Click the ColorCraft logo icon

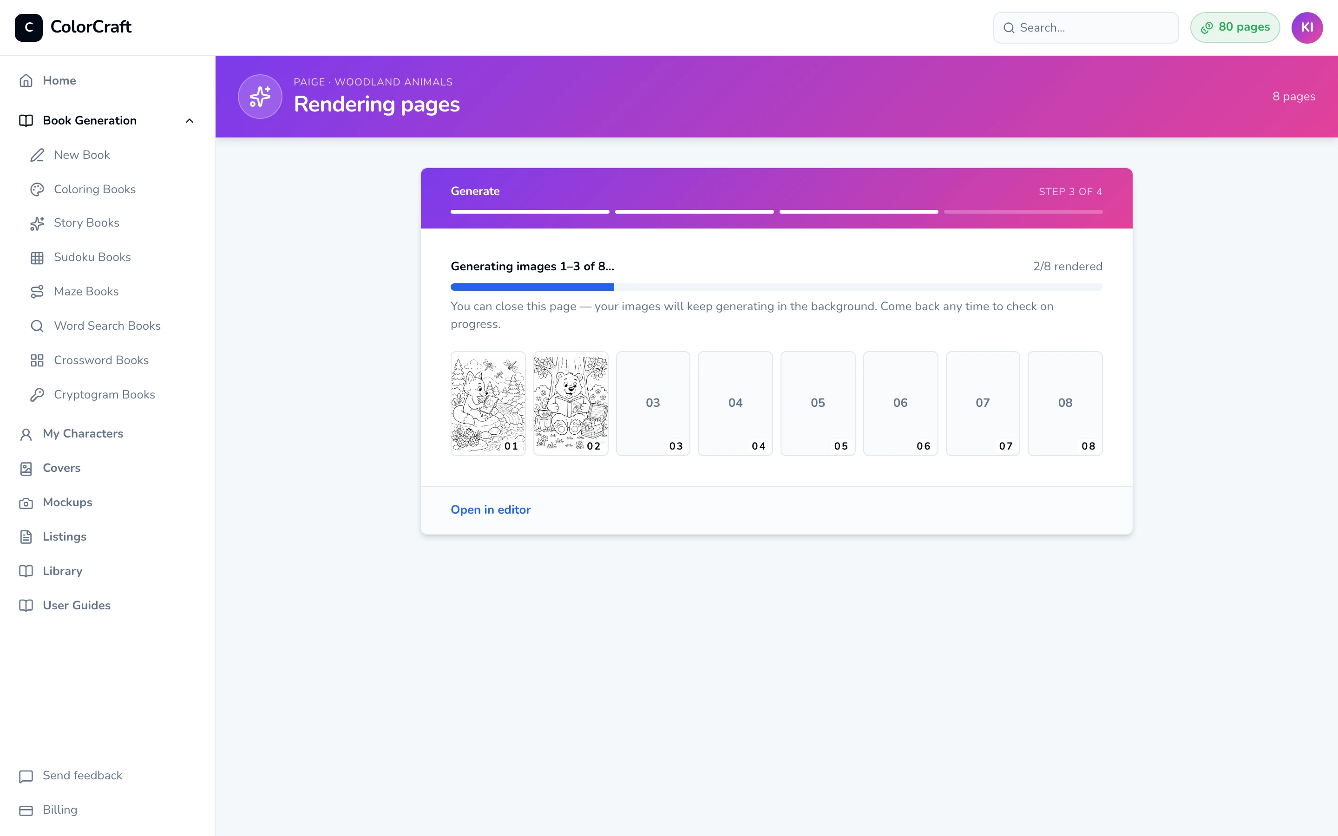tap(29, 28)
